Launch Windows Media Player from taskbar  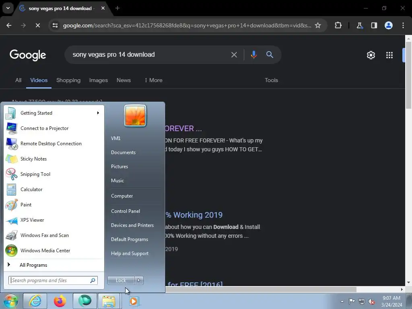(134, 301)
